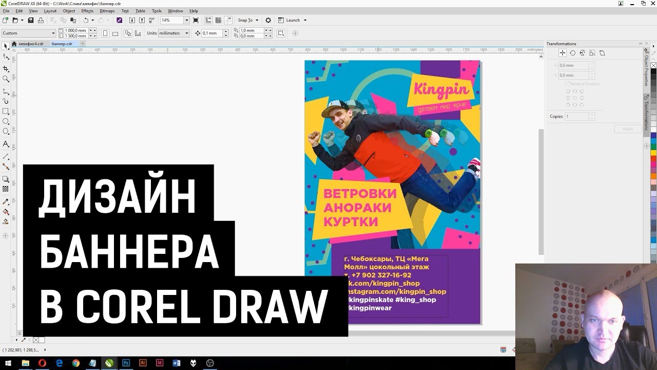657x370 pixels.
Task: Open the Effects menu
Action: pyautogui.click(x=87, y=11)
